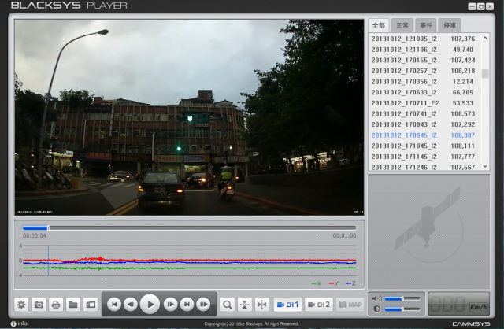Flip the video vertically
504x329 pixels.
(245, 305)
